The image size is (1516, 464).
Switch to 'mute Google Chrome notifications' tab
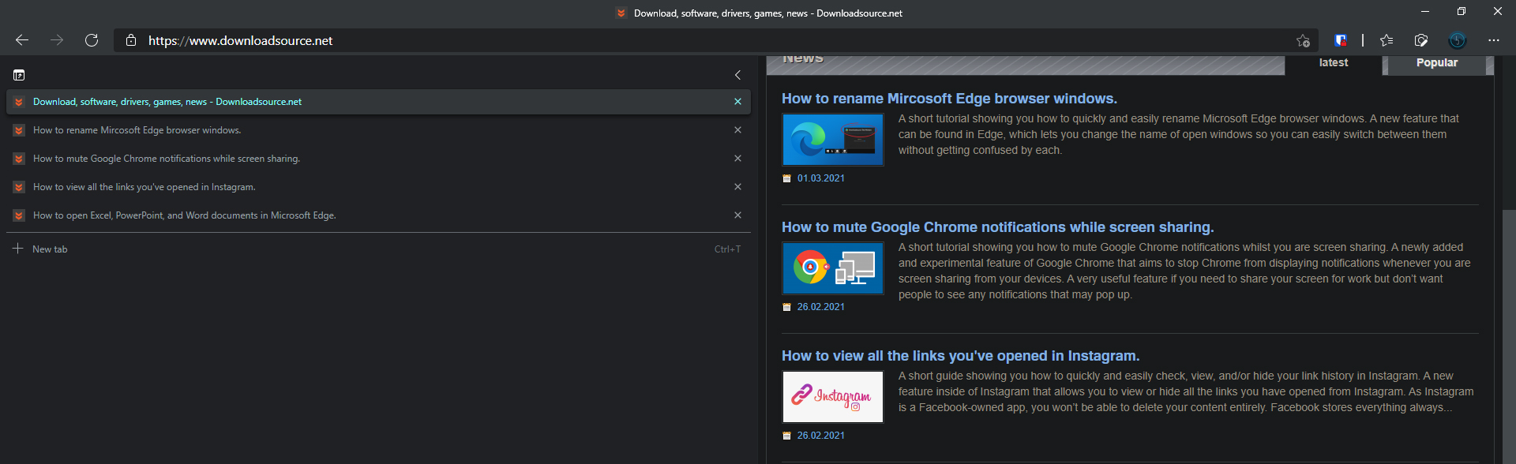[378, 159]
